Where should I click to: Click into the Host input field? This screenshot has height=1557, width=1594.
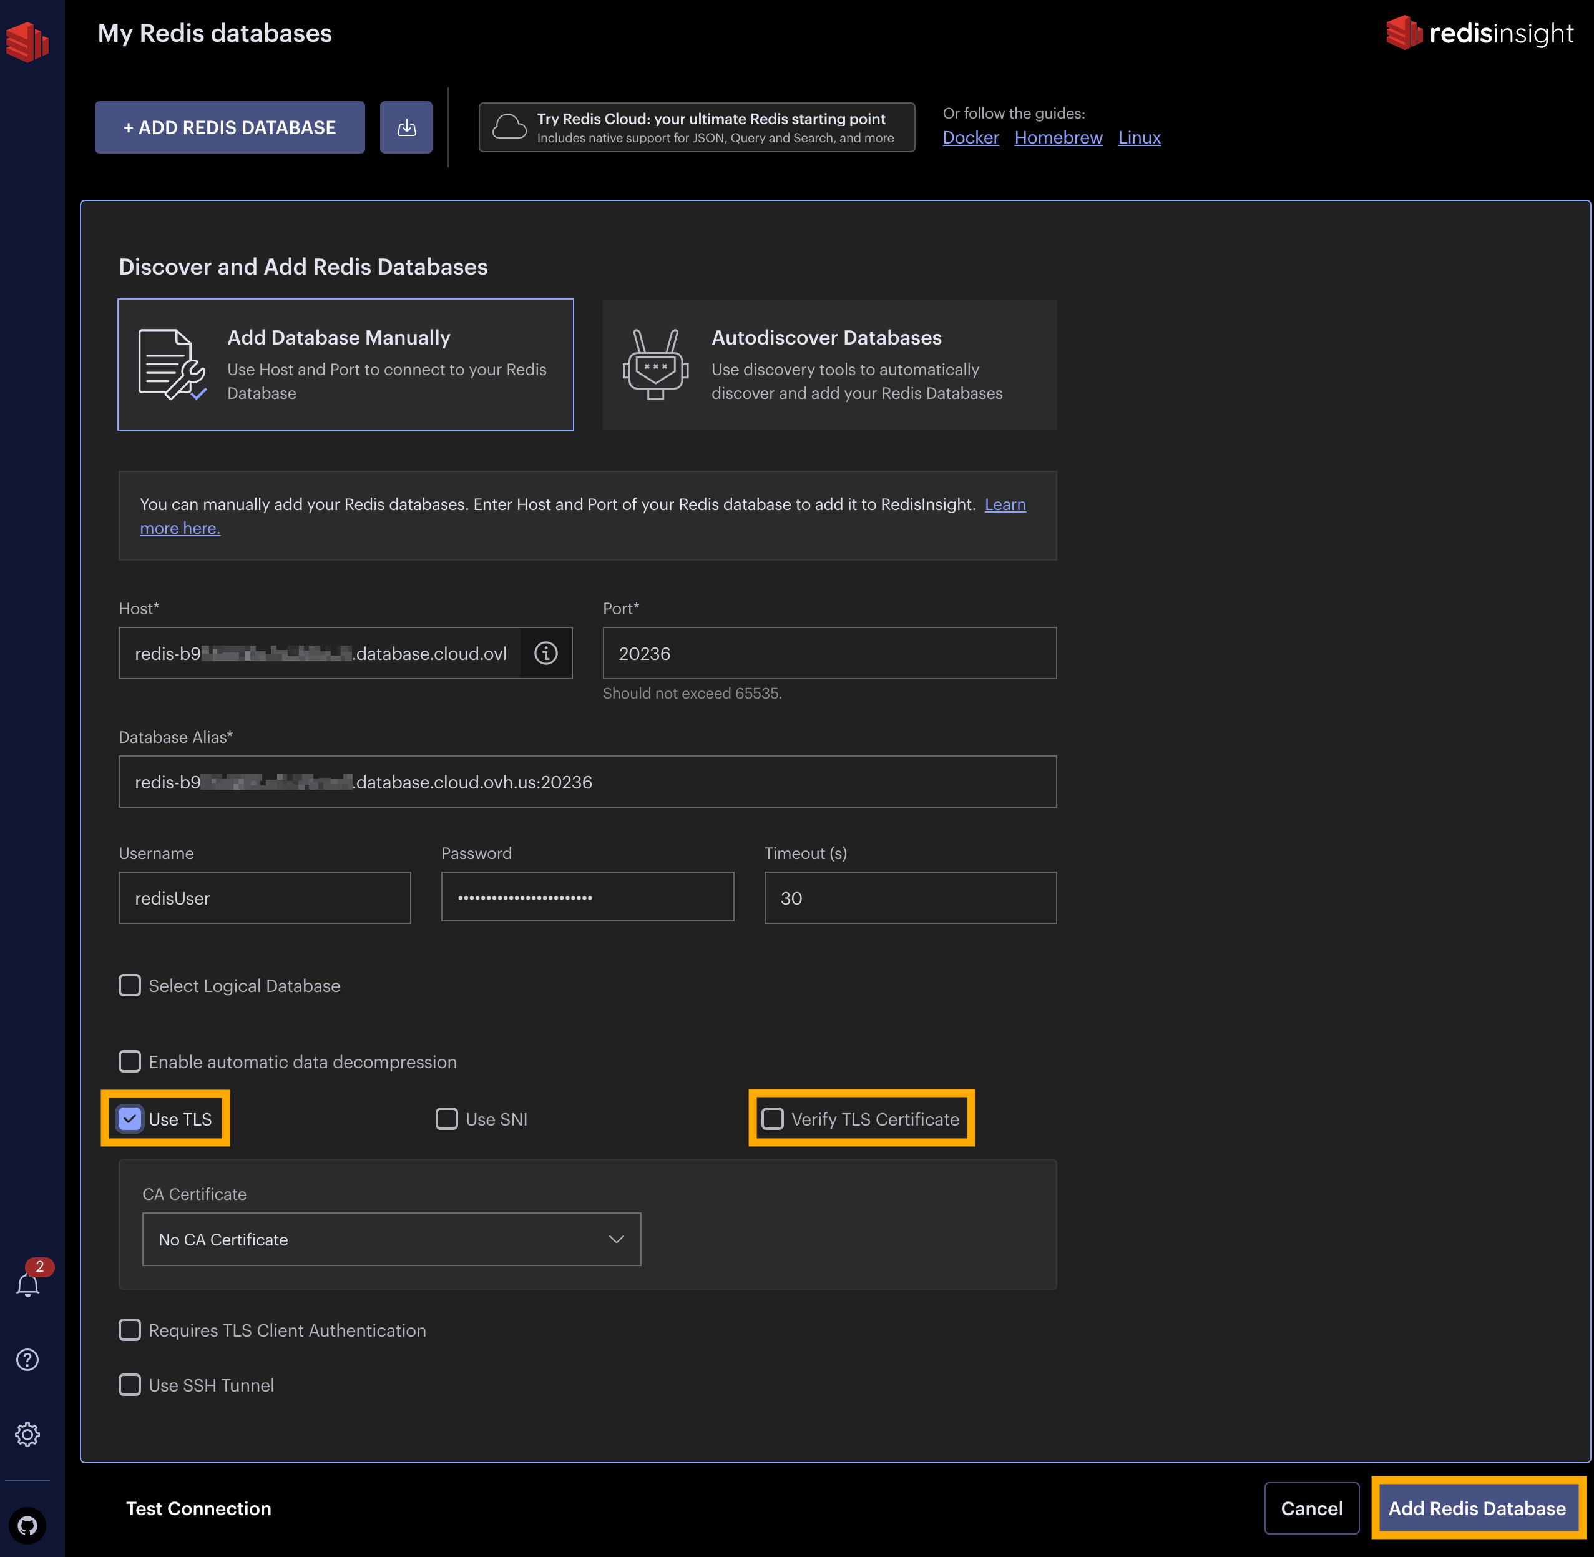coord(320,652)
